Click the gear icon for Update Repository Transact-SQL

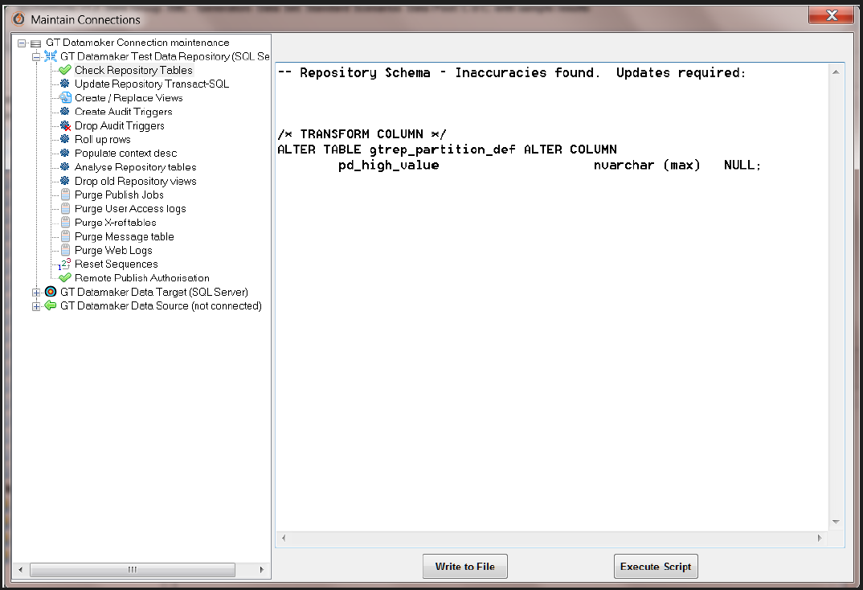pyautogui.click(x=65, y=84)
